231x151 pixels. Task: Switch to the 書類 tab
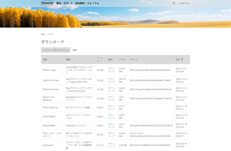[x=75, y=50]
